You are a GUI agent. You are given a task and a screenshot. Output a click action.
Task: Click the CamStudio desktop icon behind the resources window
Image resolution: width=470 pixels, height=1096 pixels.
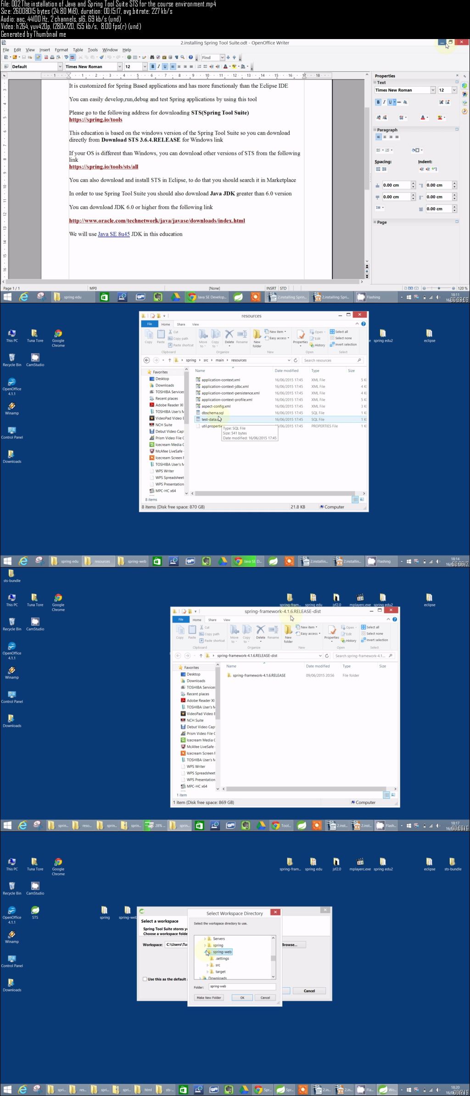click(35, 360)
